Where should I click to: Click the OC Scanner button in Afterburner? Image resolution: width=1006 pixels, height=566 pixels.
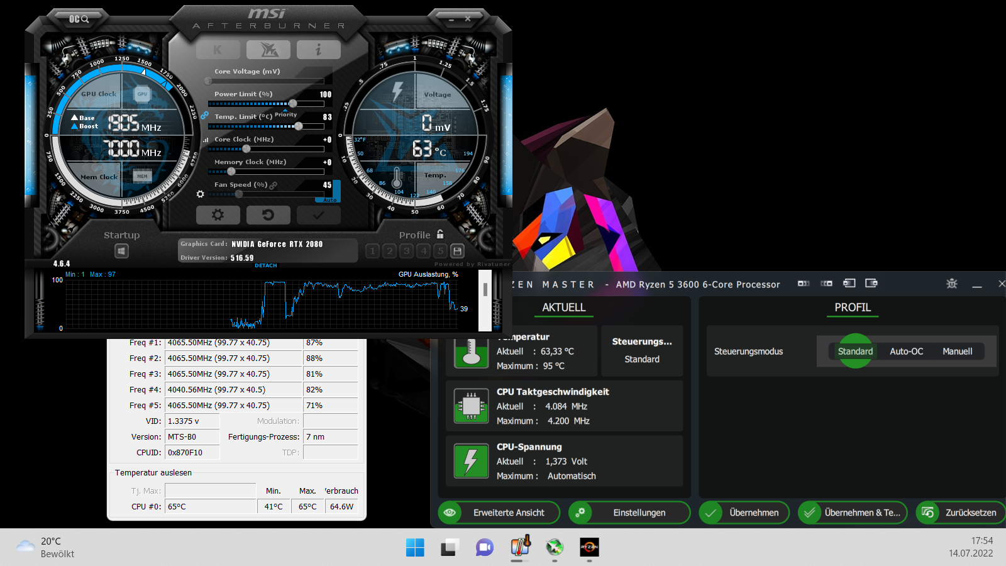[x=79, y=19]
